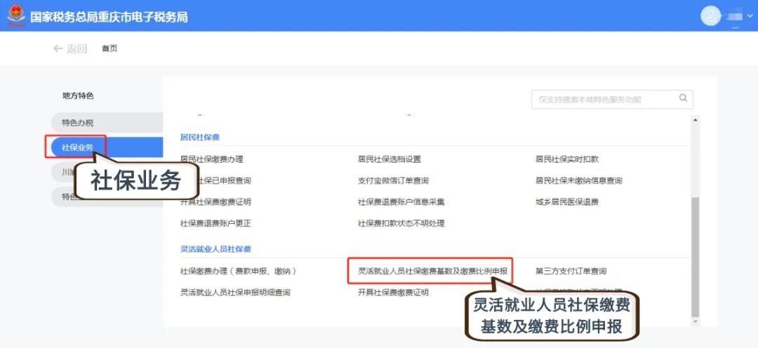The height and width of the screenshot is (348, 758).
Task: Click the tax bureau emblem logo
Action: pyautogui.click(x=15, y=15)
